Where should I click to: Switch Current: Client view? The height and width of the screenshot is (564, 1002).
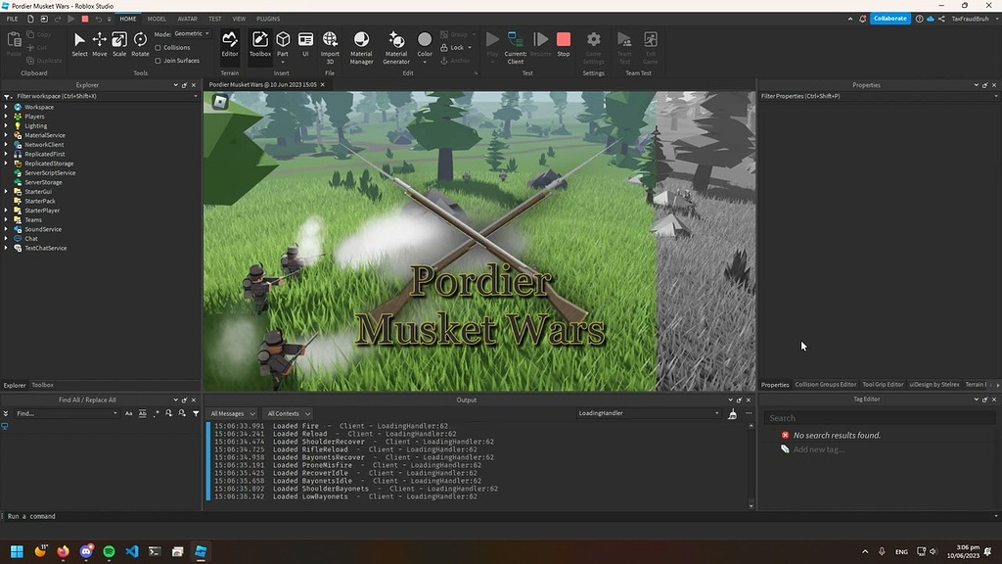point(515,47)
